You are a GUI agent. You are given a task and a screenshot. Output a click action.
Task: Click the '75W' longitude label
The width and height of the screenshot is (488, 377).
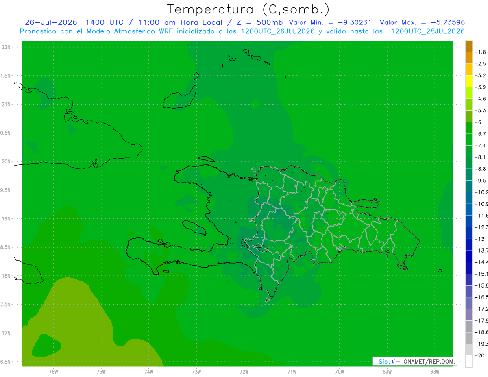(101, 371)
